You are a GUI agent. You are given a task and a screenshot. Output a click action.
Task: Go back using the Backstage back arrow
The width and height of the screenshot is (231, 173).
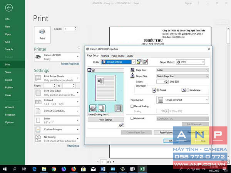click(9, 8)
